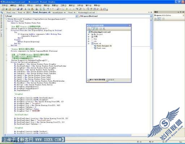The image size is (185, 144).
Task: Switch to the AssemblyInfo.vb tab
Action: [x=59, y=12]
